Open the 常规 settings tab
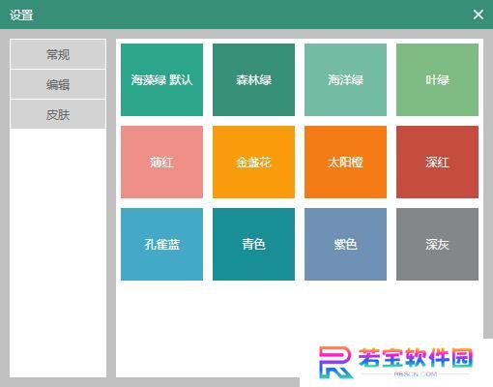 pos(58,54)
